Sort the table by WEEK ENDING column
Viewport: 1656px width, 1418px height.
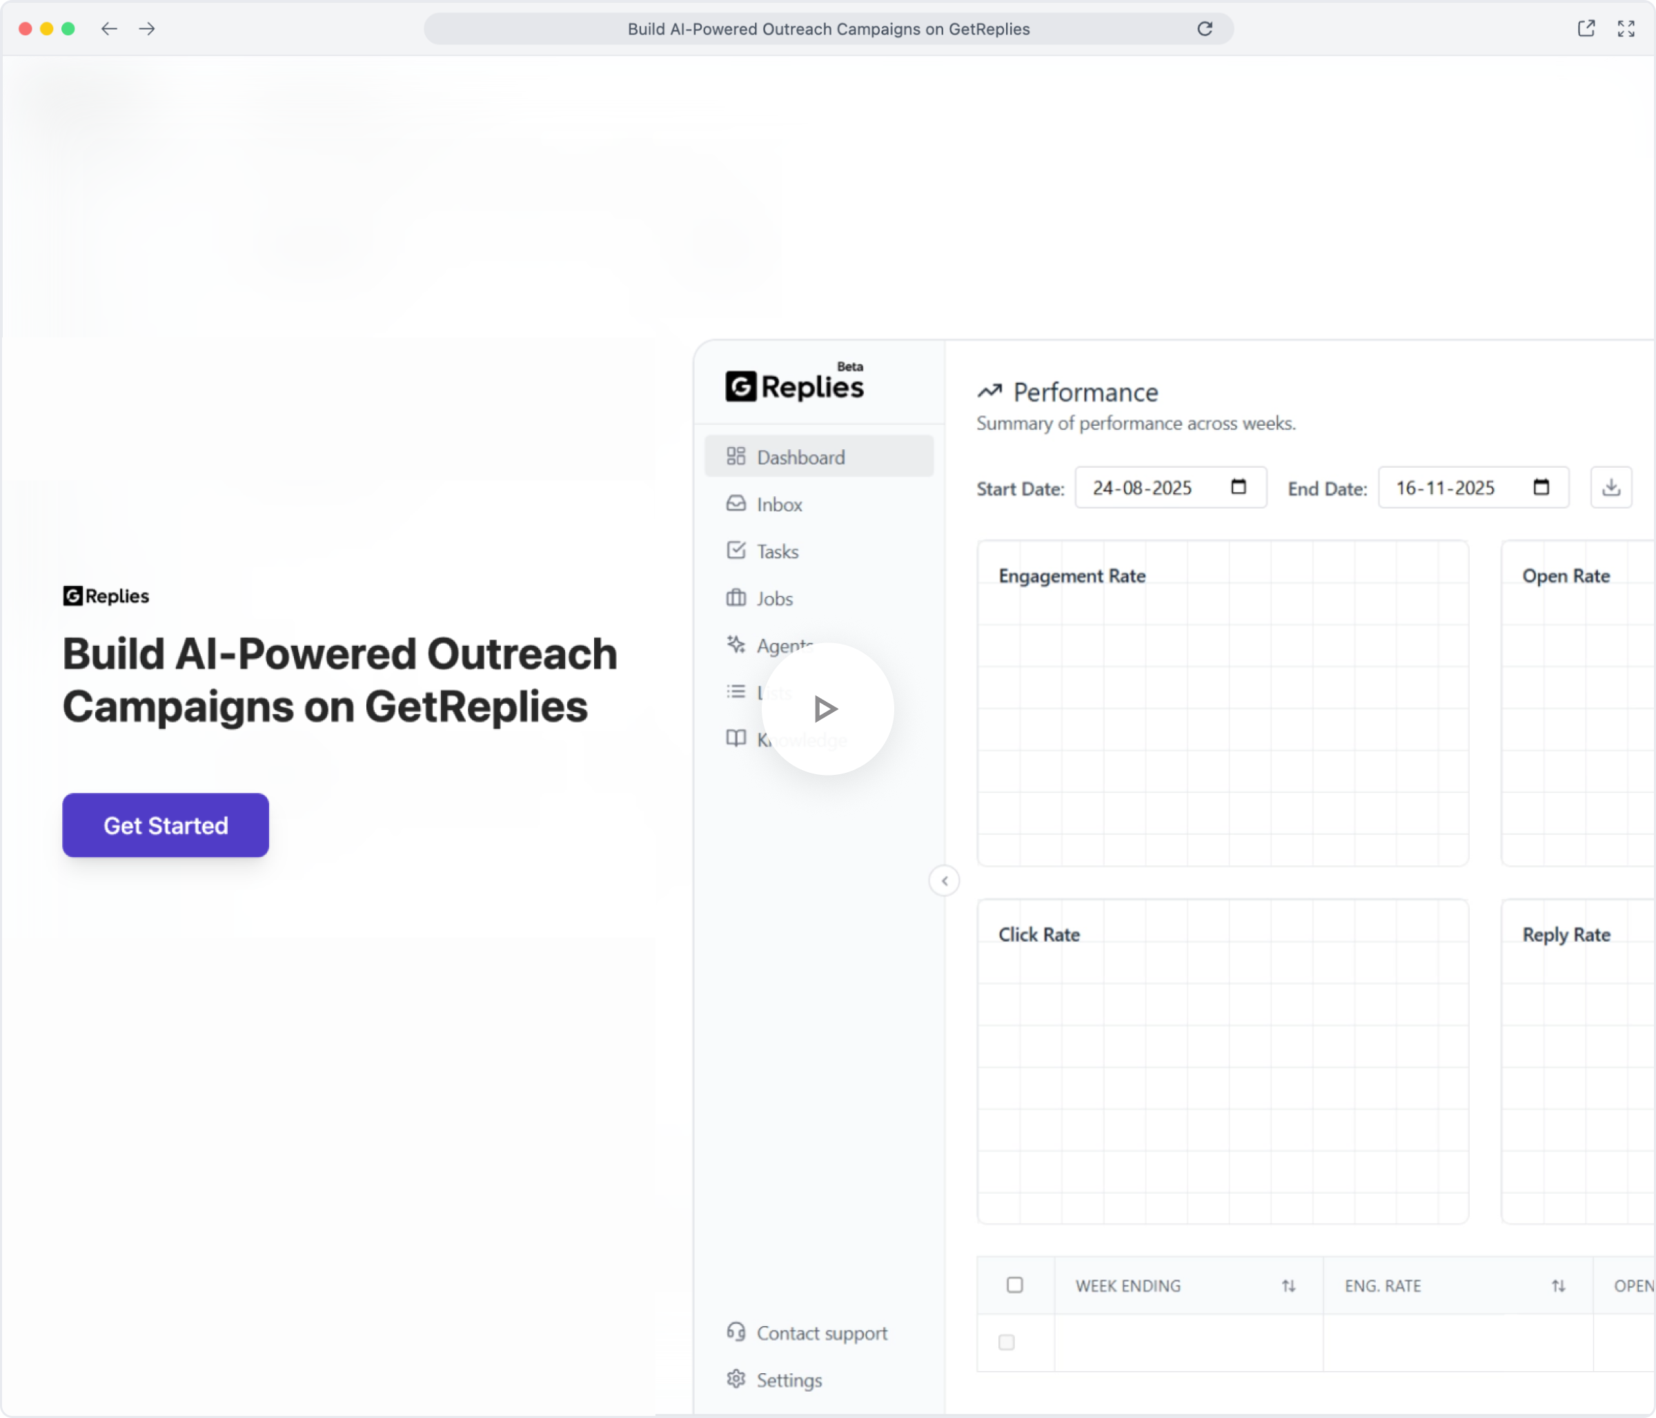1288,1286
